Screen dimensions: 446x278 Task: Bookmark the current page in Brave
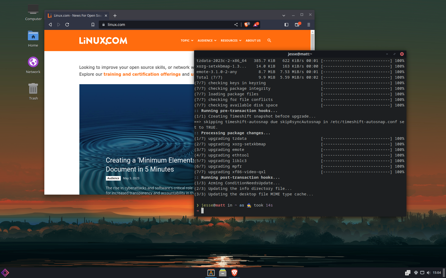(x=93, y=25)
